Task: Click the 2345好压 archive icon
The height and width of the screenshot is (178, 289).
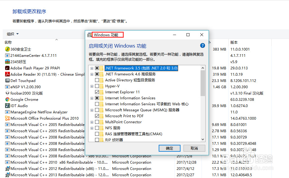Action: click(7, 62)
